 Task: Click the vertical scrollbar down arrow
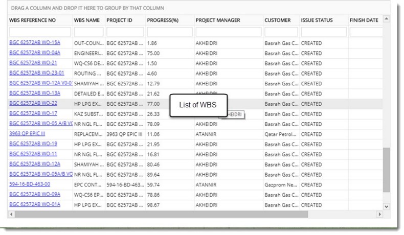tap(387, 206)
